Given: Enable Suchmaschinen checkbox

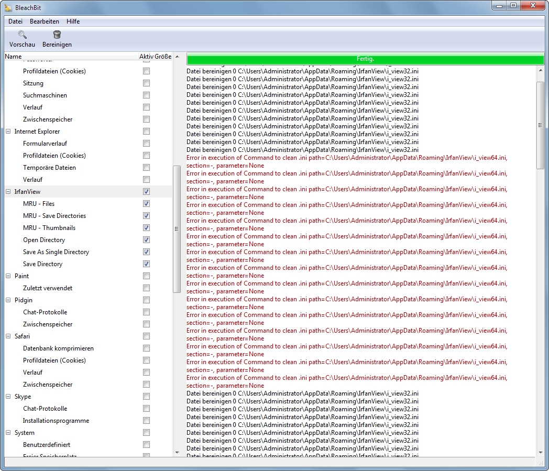Looking at the screenshot, I should pos(146,95).
